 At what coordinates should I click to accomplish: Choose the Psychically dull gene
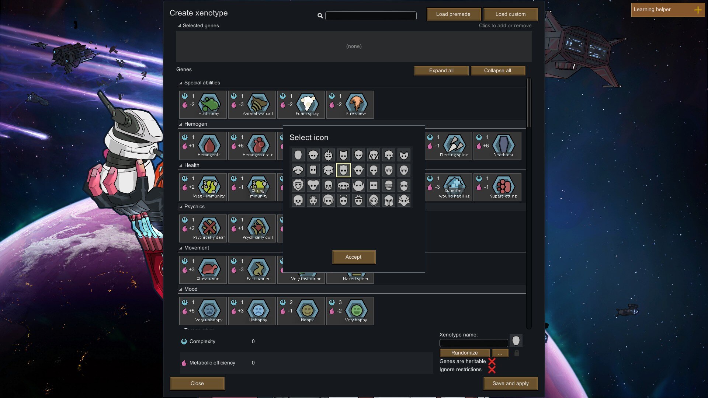coord(252,228)
